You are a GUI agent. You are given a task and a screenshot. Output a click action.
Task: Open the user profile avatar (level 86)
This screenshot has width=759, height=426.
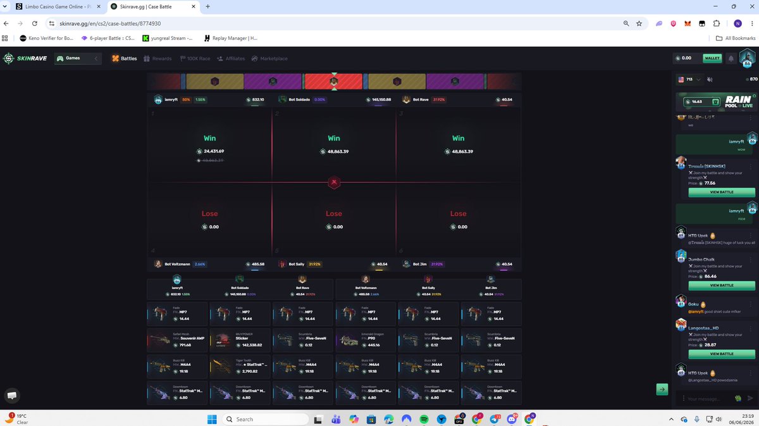point(746,59)
